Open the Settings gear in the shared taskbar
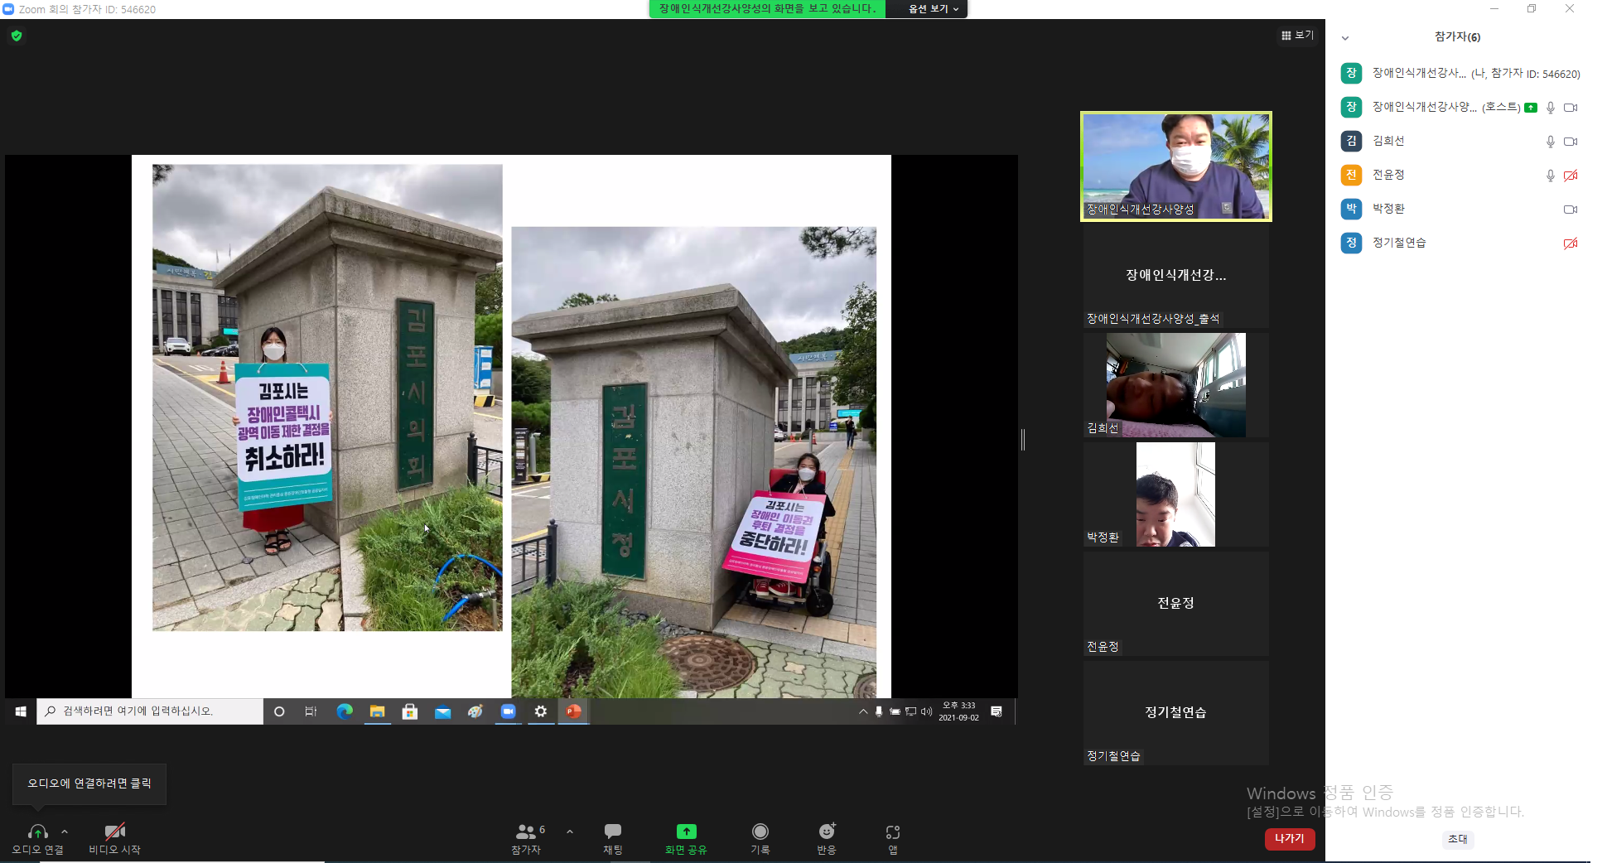 [x=541, y=711]
